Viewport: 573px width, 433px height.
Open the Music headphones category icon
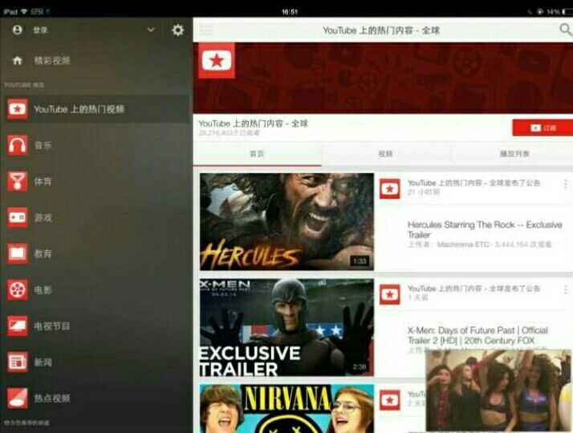pyautogui.click(x=17, y=145)
